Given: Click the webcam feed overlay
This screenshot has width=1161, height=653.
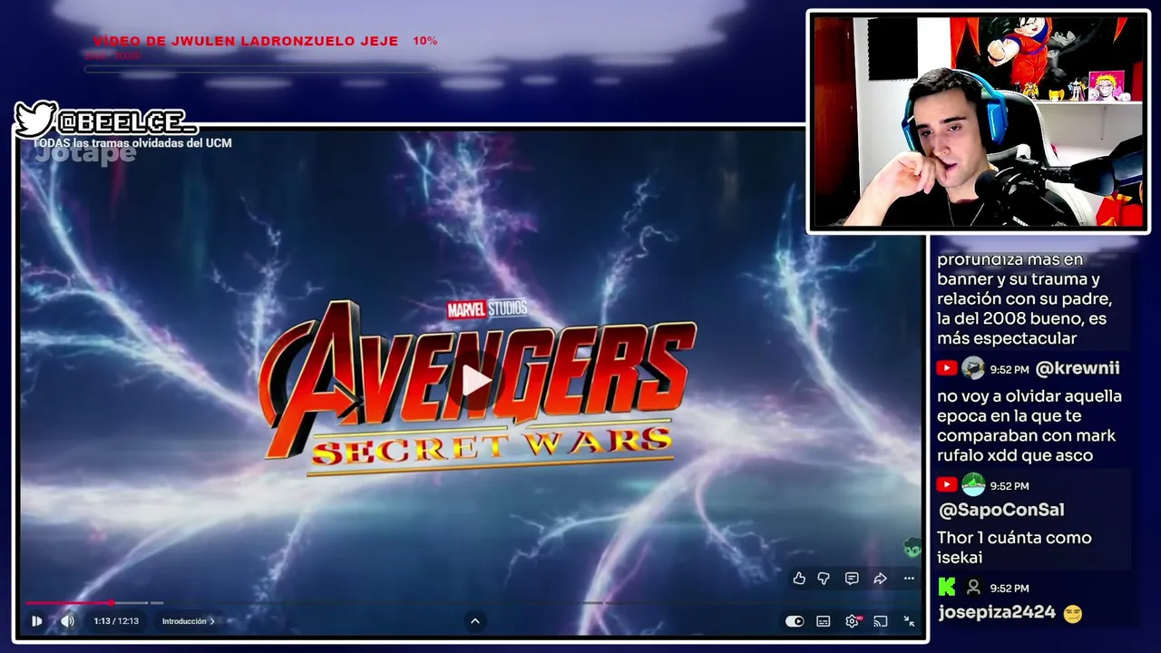Looking at the screenshot, I should pos(978,122).
